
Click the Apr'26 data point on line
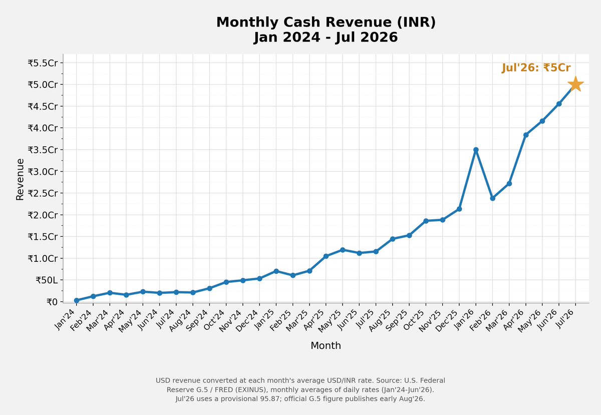(526, 135)
